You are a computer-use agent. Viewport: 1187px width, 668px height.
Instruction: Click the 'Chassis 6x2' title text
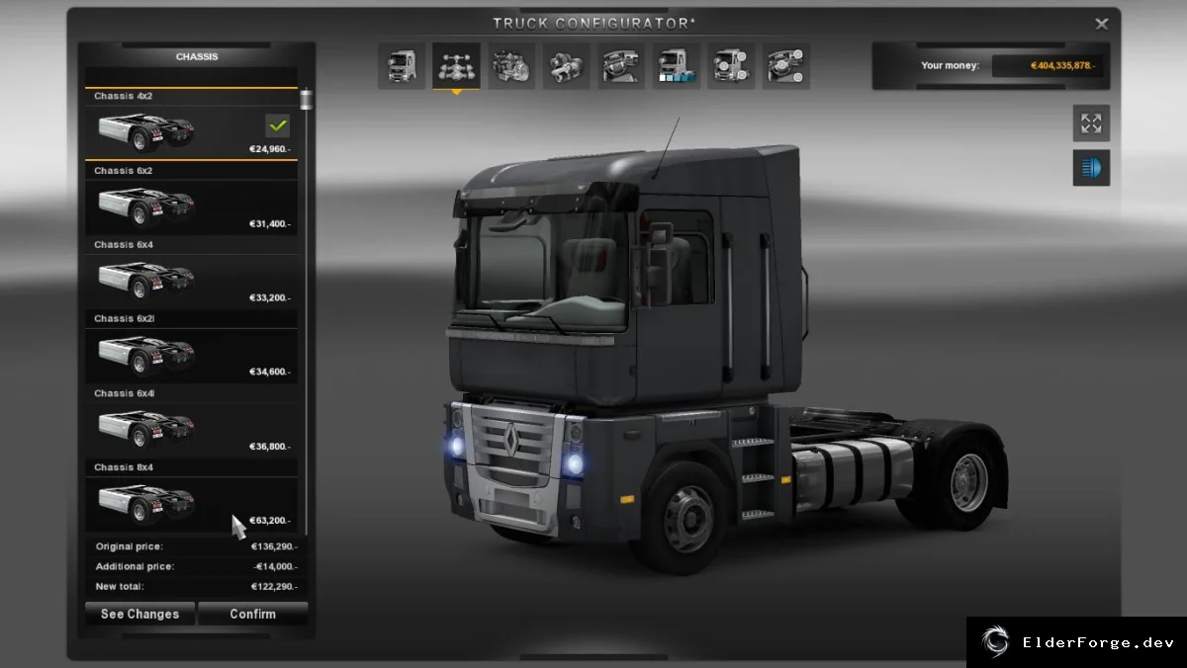coord(123,171)
